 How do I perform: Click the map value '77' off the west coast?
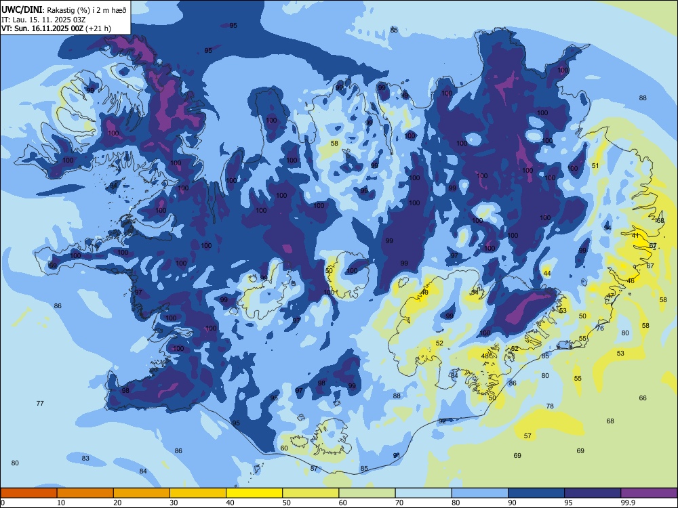coord(40,403)
